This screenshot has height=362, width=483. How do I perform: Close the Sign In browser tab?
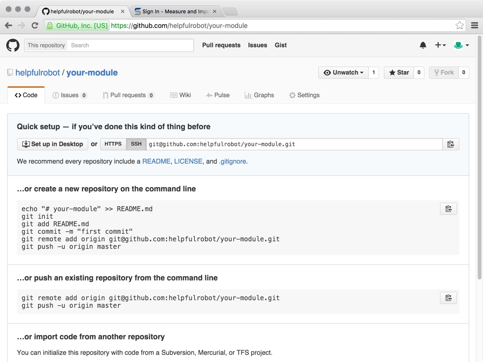tap(215, 11)
